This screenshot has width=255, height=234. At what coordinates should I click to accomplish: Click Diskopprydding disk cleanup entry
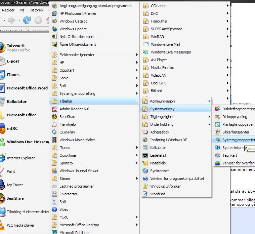(x=234, y=117)
